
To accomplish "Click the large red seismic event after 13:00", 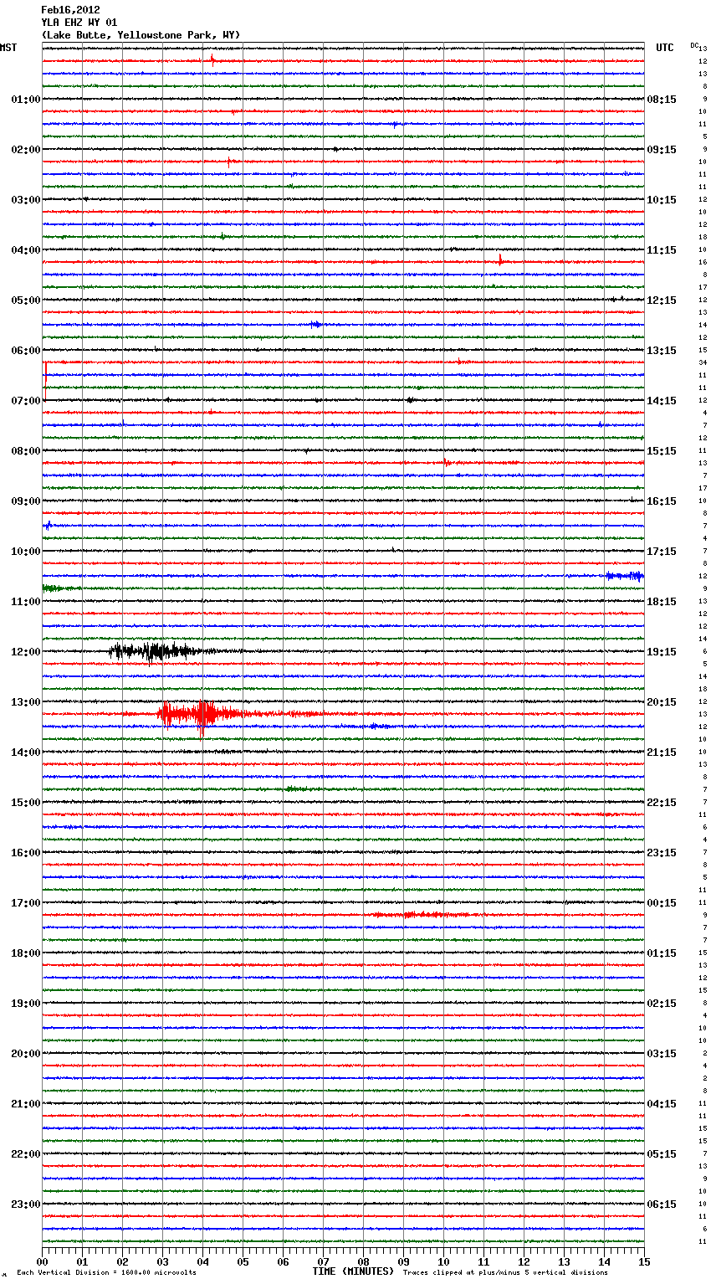I will [205, 716].
